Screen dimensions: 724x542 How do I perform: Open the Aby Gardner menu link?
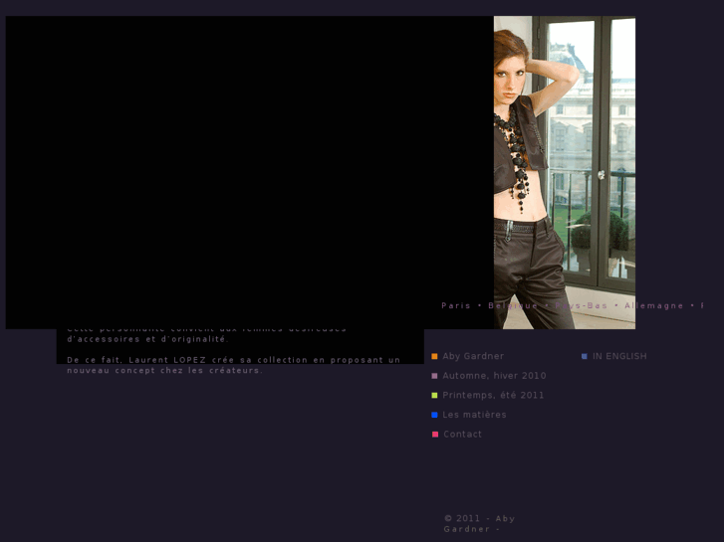pos(473,356)
